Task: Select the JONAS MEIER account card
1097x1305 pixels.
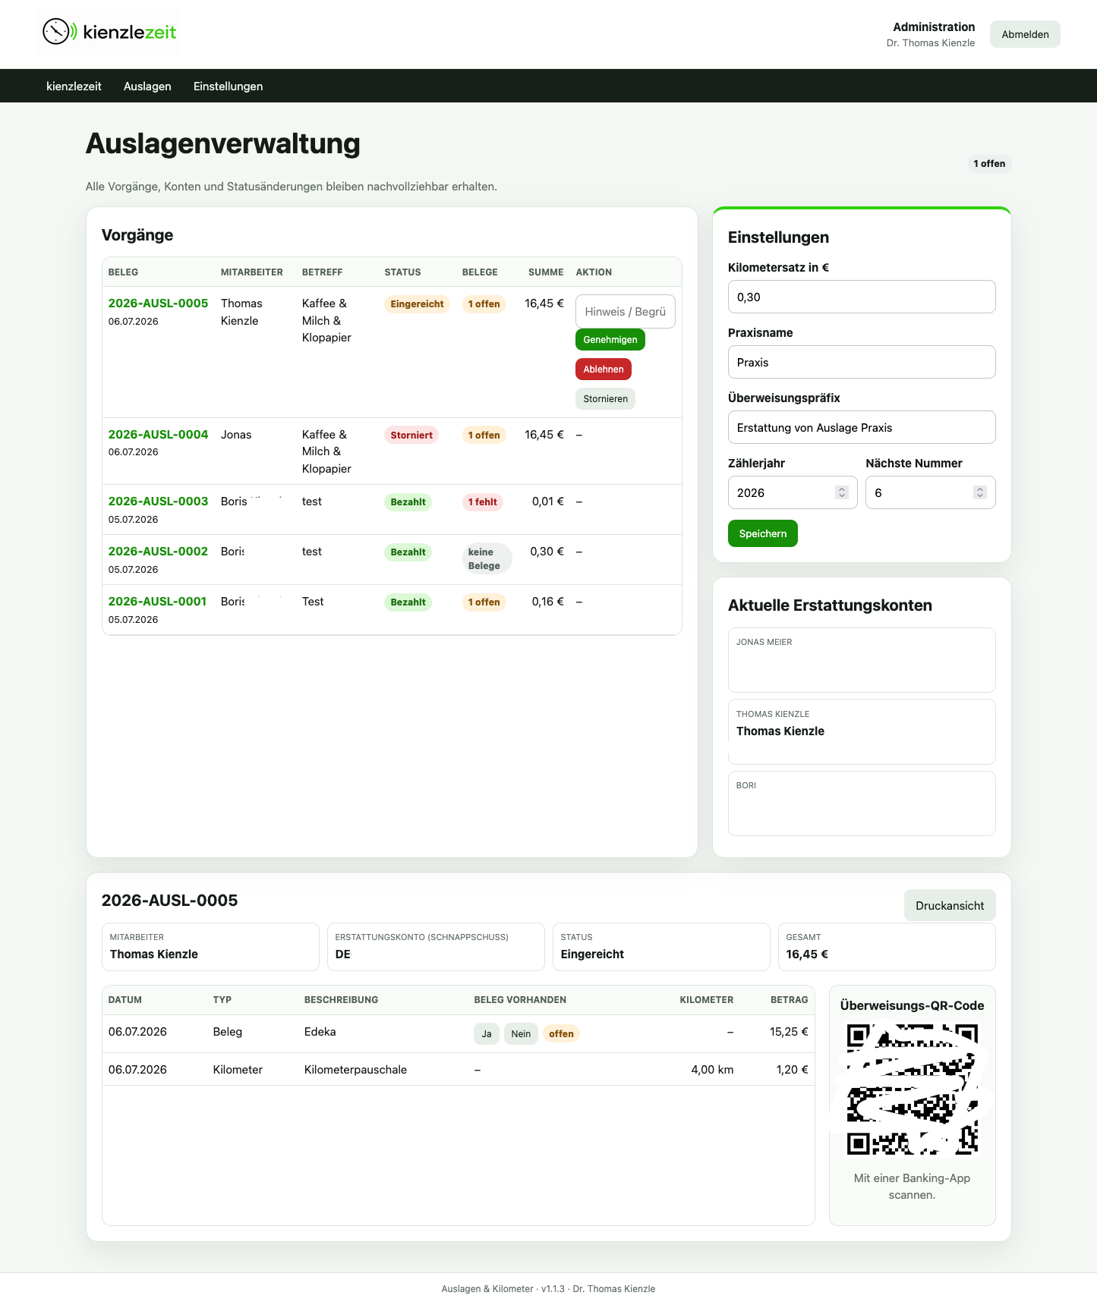Action: click(x=862, y=660)
